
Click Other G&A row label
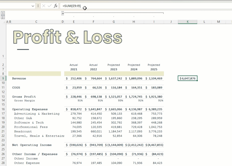[x=23, y=118]
